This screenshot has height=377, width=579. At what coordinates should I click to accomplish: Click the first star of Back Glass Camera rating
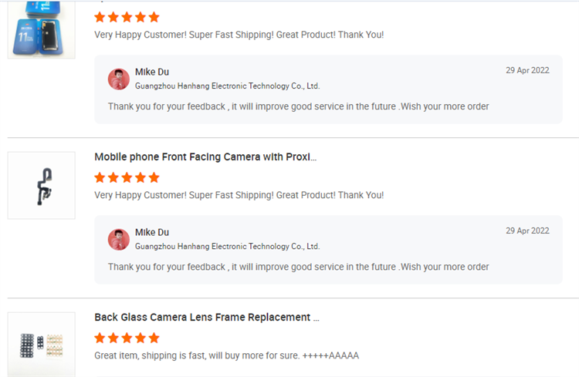[100, 338]
